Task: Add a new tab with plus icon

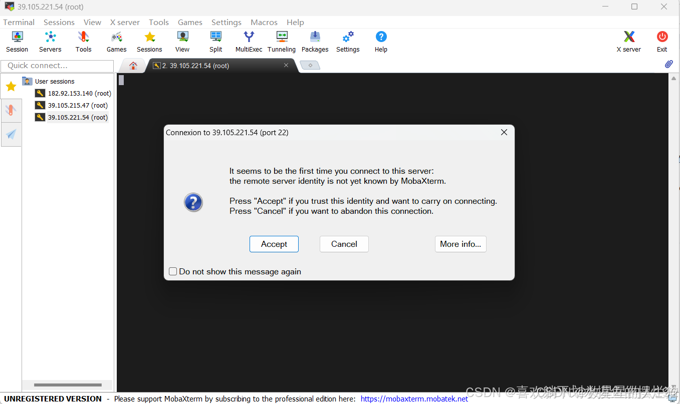Action: point(310,66)
